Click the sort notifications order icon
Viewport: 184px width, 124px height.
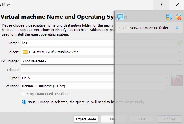click(x=169, y=17)
